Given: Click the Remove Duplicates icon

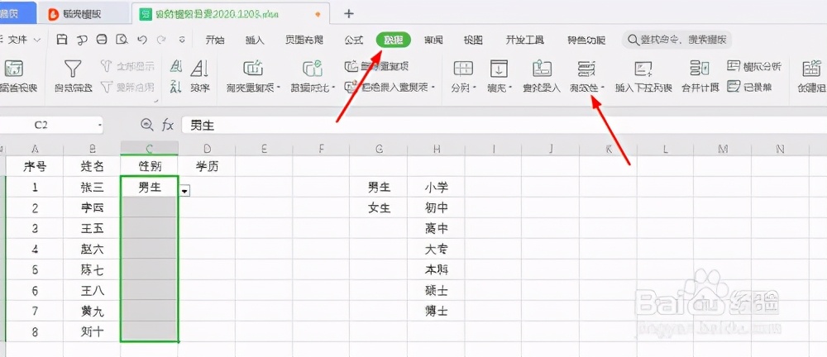Looking at the screenshot, I should point(351,66).
